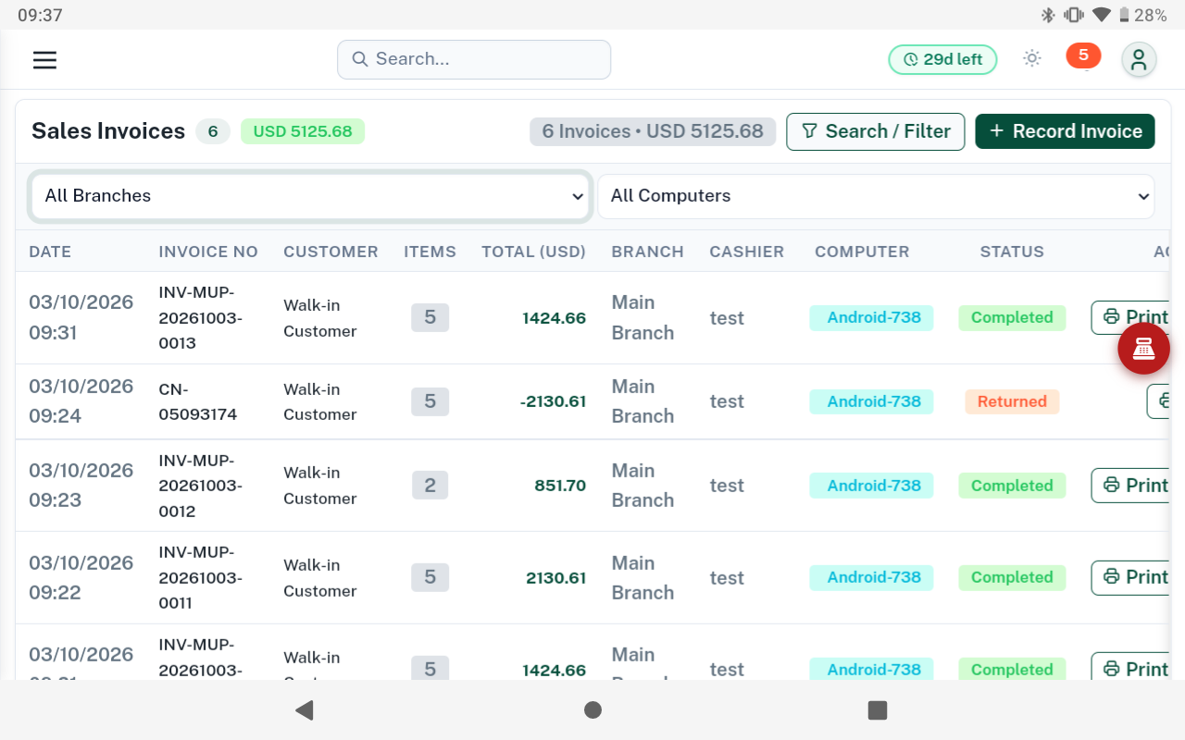Tap the red floating cash register button
Image resolution: width=1185 pixels, height=740 pixels.
1143,349
